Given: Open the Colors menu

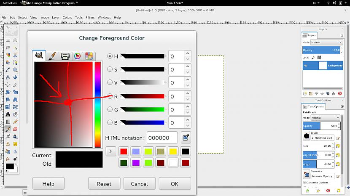Looking at the screenshot, I should pyautogui.click(x=67, y=17).
